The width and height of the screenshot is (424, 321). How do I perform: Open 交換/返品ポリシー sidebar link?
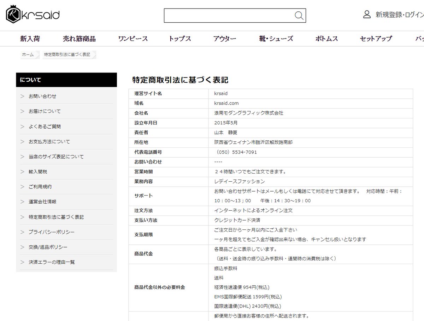coord(48,247)
